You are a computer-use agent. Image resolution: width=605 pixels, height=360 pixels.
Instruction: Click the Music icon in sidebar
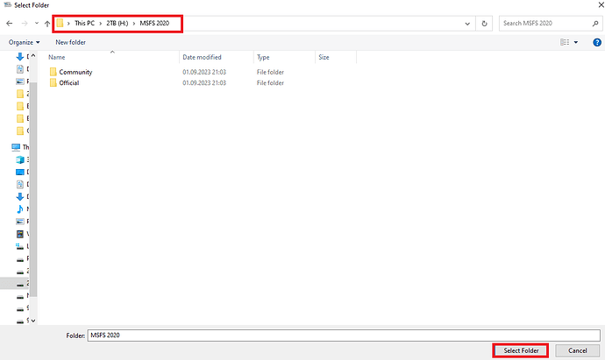(19, 209)
